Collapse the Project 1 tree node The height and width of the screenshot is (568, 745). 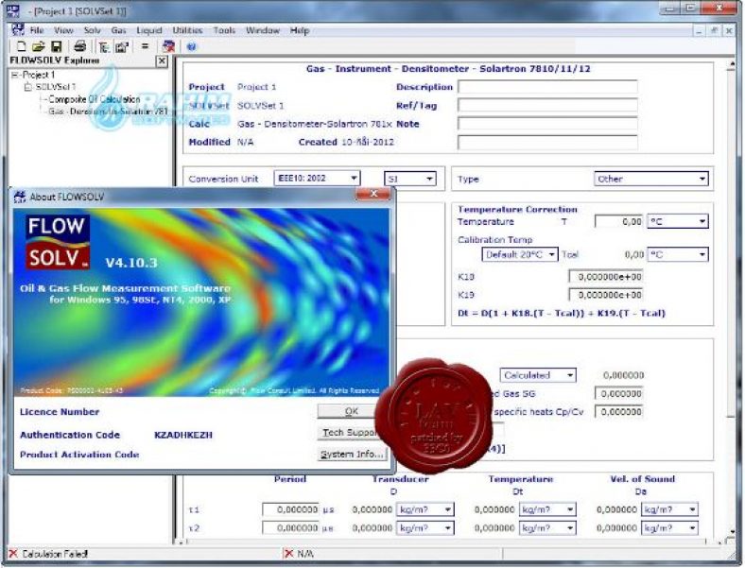point(15,75)
